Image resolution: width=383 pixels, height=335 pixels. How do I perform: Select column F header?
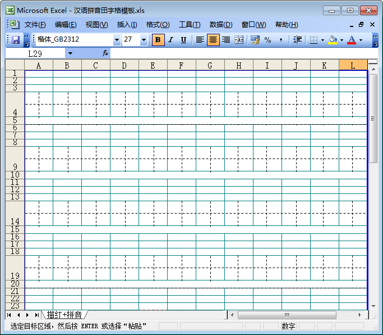(x=181, y=65)
